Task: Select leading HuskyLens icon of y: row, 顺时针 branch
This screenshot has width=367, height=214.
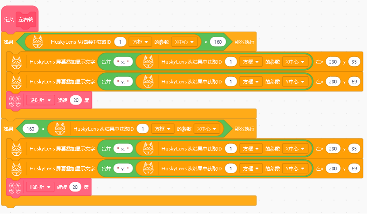Action: (17, 169)
